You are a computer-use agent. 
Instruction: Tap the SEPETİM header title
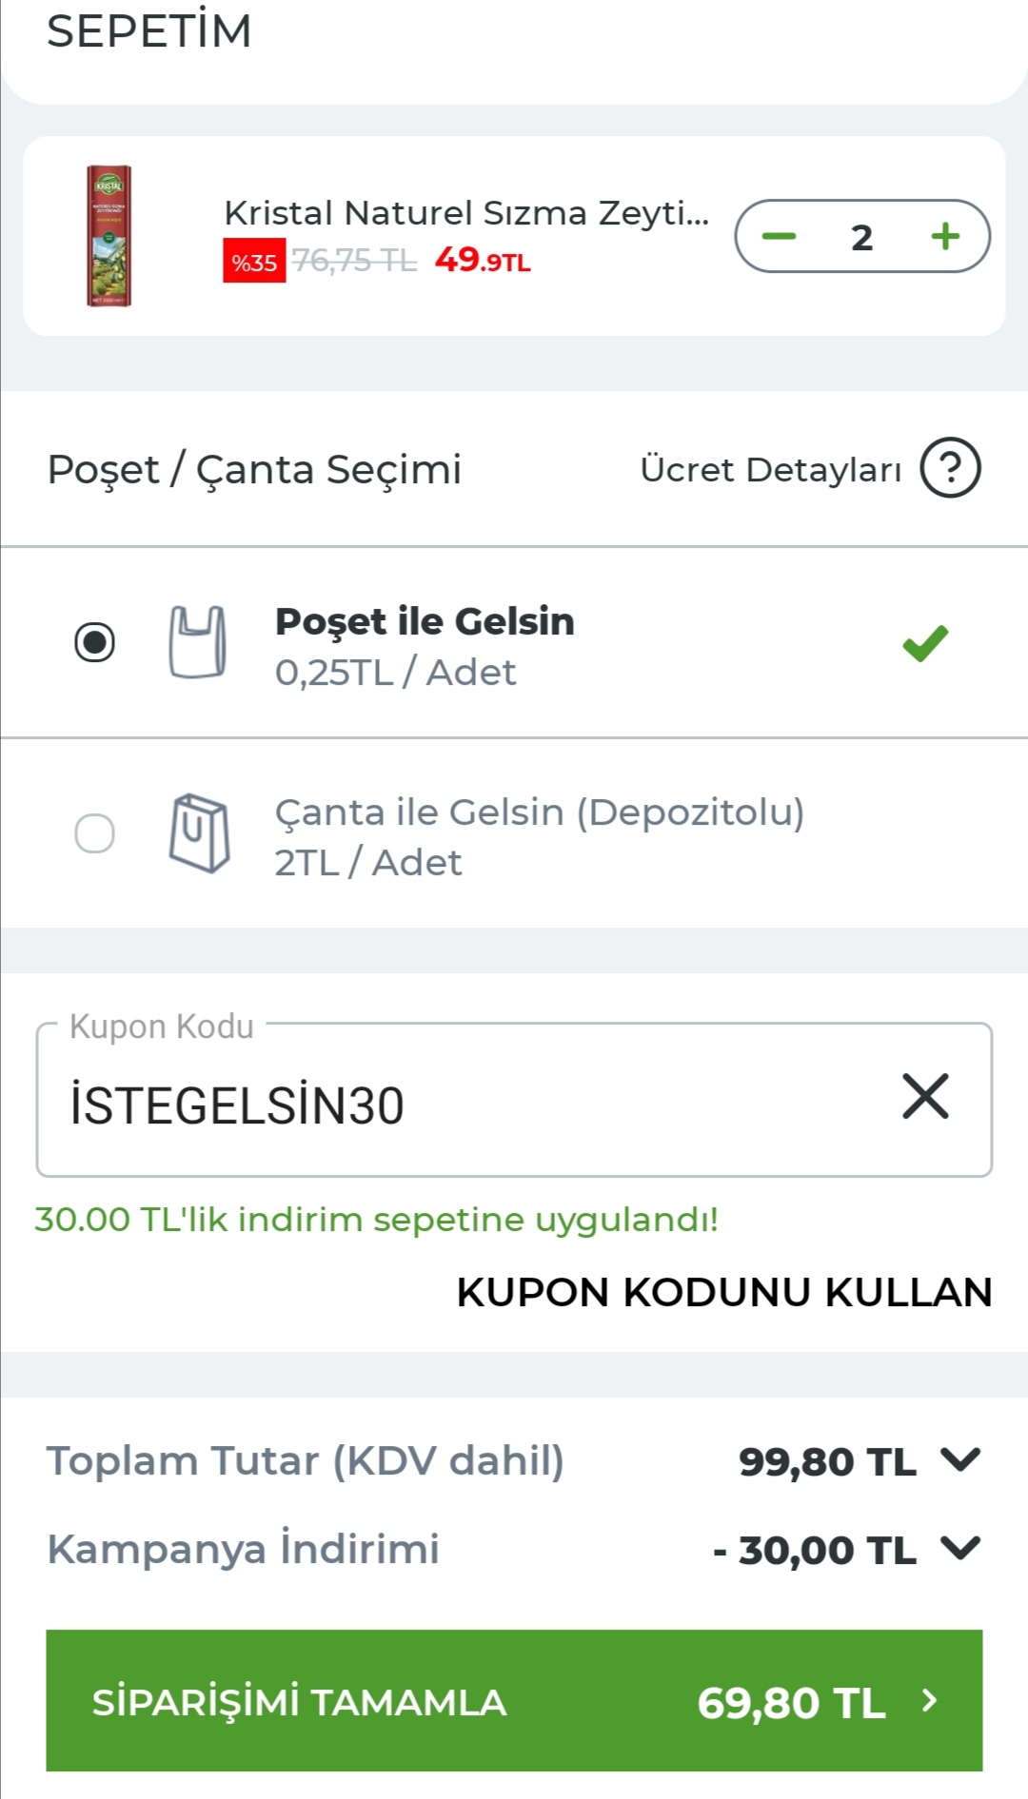[149, 31]
